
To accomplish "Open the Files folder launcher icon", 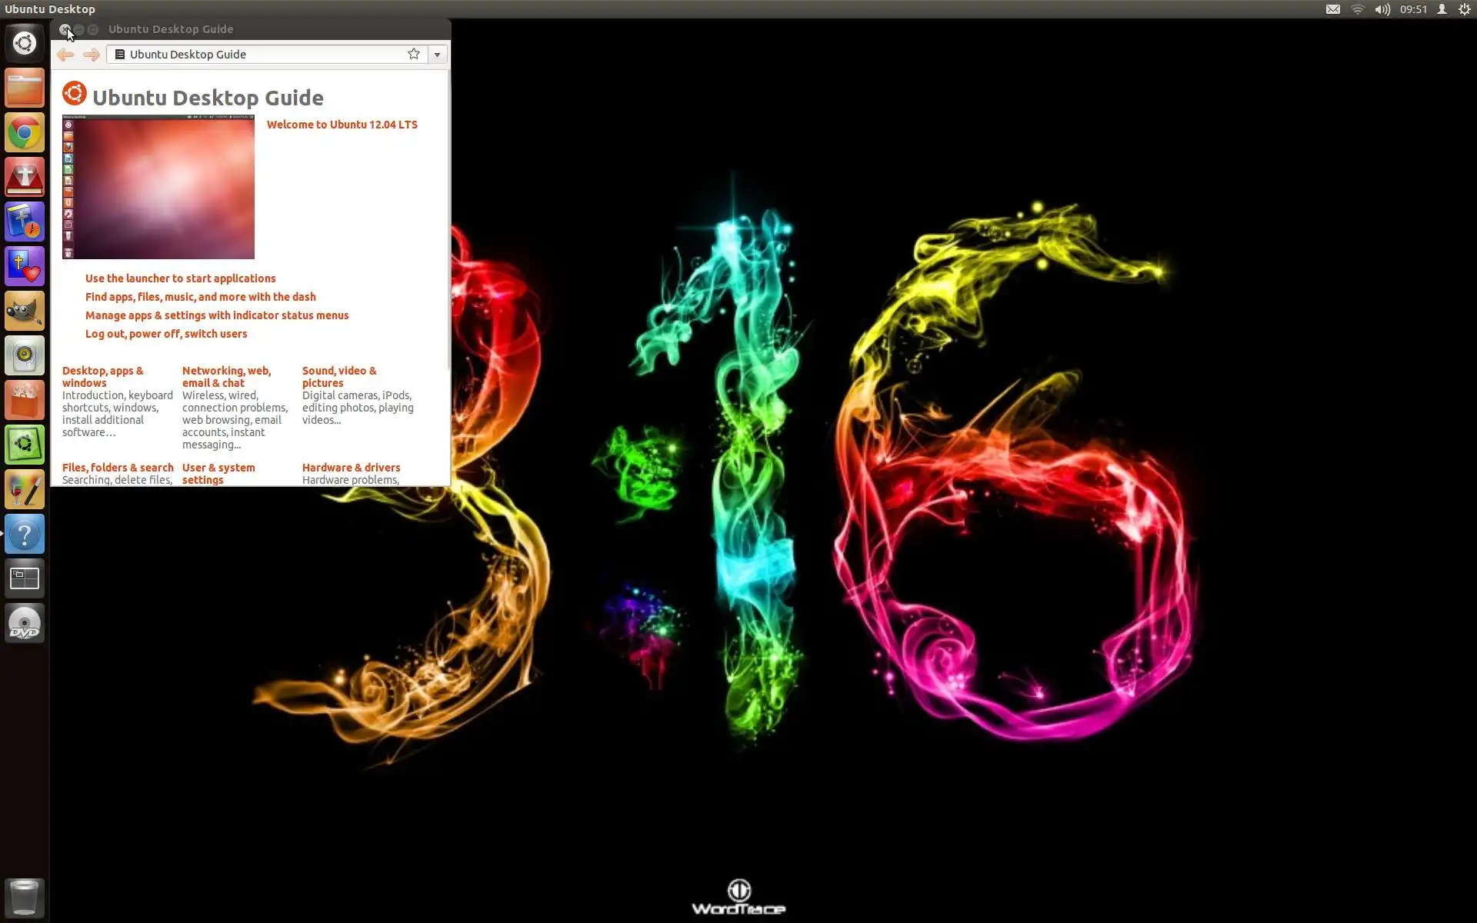I will pyautogui.click(x=25, y=88).
